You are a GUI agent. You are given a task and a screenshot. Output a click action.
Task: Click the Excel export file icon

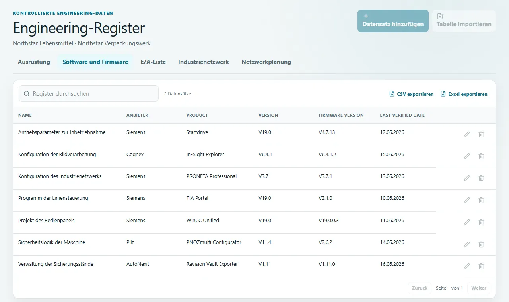pyautogui.click(x=443, y=94)
